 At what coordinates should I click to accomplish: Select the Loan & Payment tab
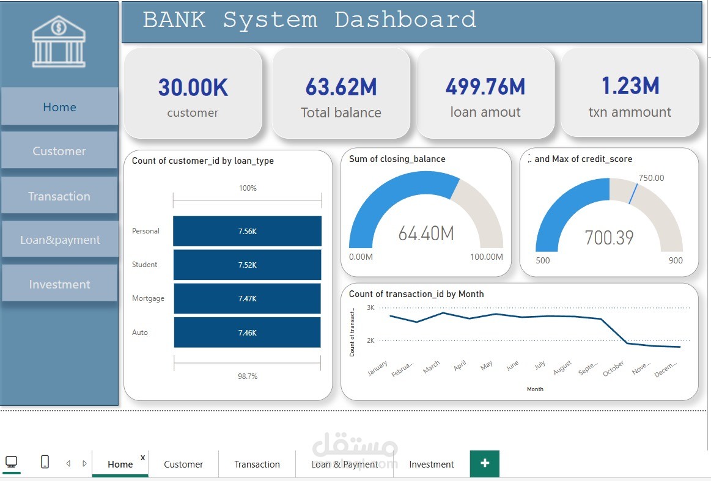point(344,464)
